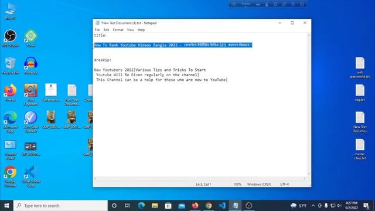Minimize the Notepad window
Screen dimensions: 375x211
point(280,23)
